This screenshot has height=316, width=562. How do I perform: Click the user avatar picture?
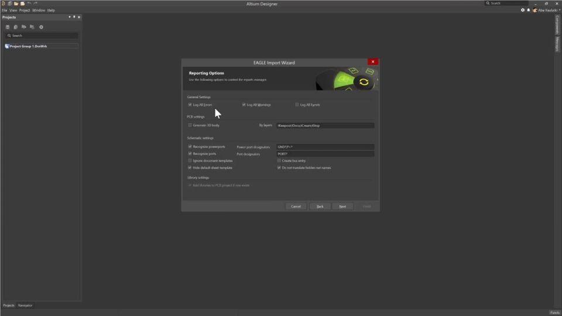point(534,10)
